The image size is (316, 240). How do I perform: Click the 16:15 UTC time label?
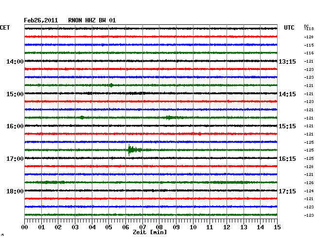(287, 159)
